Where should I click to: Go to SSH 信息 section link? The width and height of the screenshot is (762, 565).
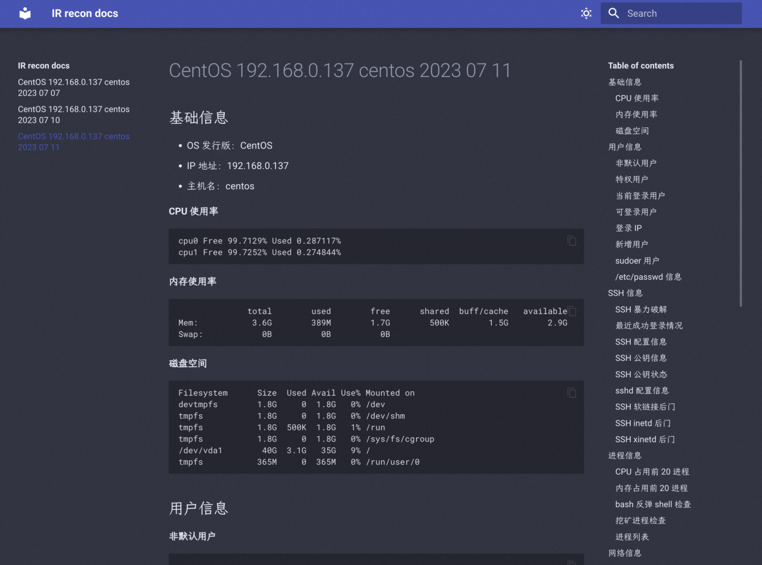(625, 293)
